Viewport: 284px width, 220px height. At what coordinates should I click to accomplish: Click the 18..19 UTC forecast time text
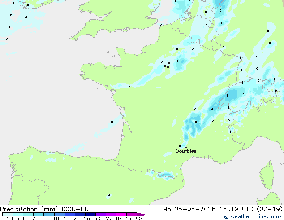tap(236, 209)
